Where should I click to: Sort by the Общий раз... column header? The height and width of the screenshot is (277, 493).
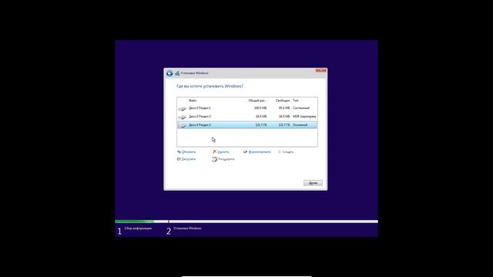click(x=257, y=101)
